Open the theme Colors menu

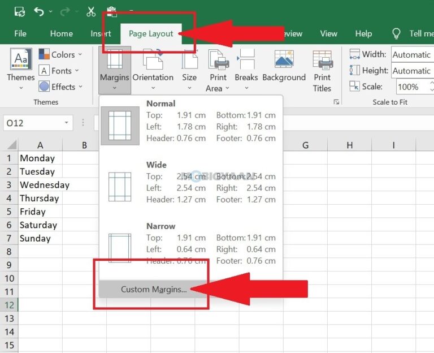(x=60, y=54)
